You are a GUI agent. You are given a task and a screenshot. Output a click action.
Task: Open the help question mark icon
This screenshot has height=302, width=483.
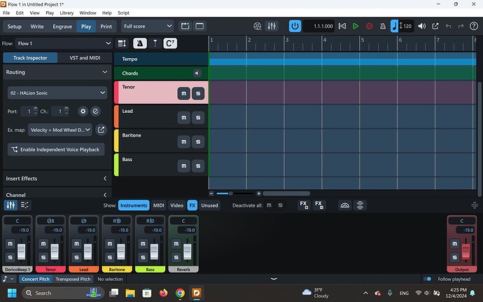474,26
